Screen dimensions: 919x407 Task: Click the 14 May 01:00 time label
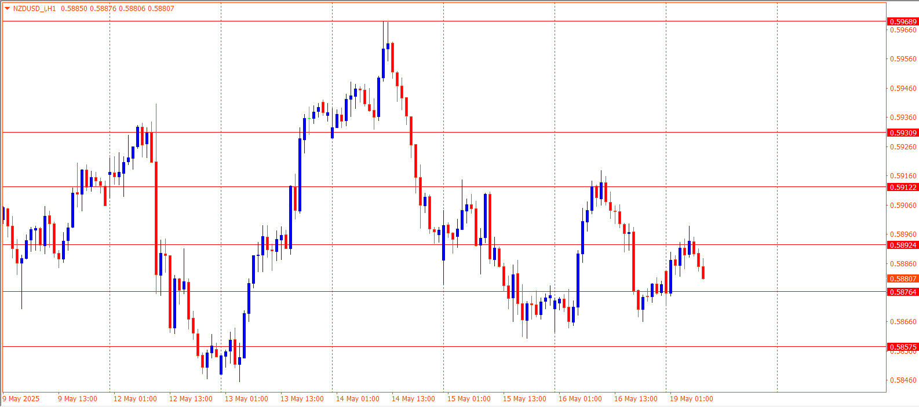(x=358, y=399)
